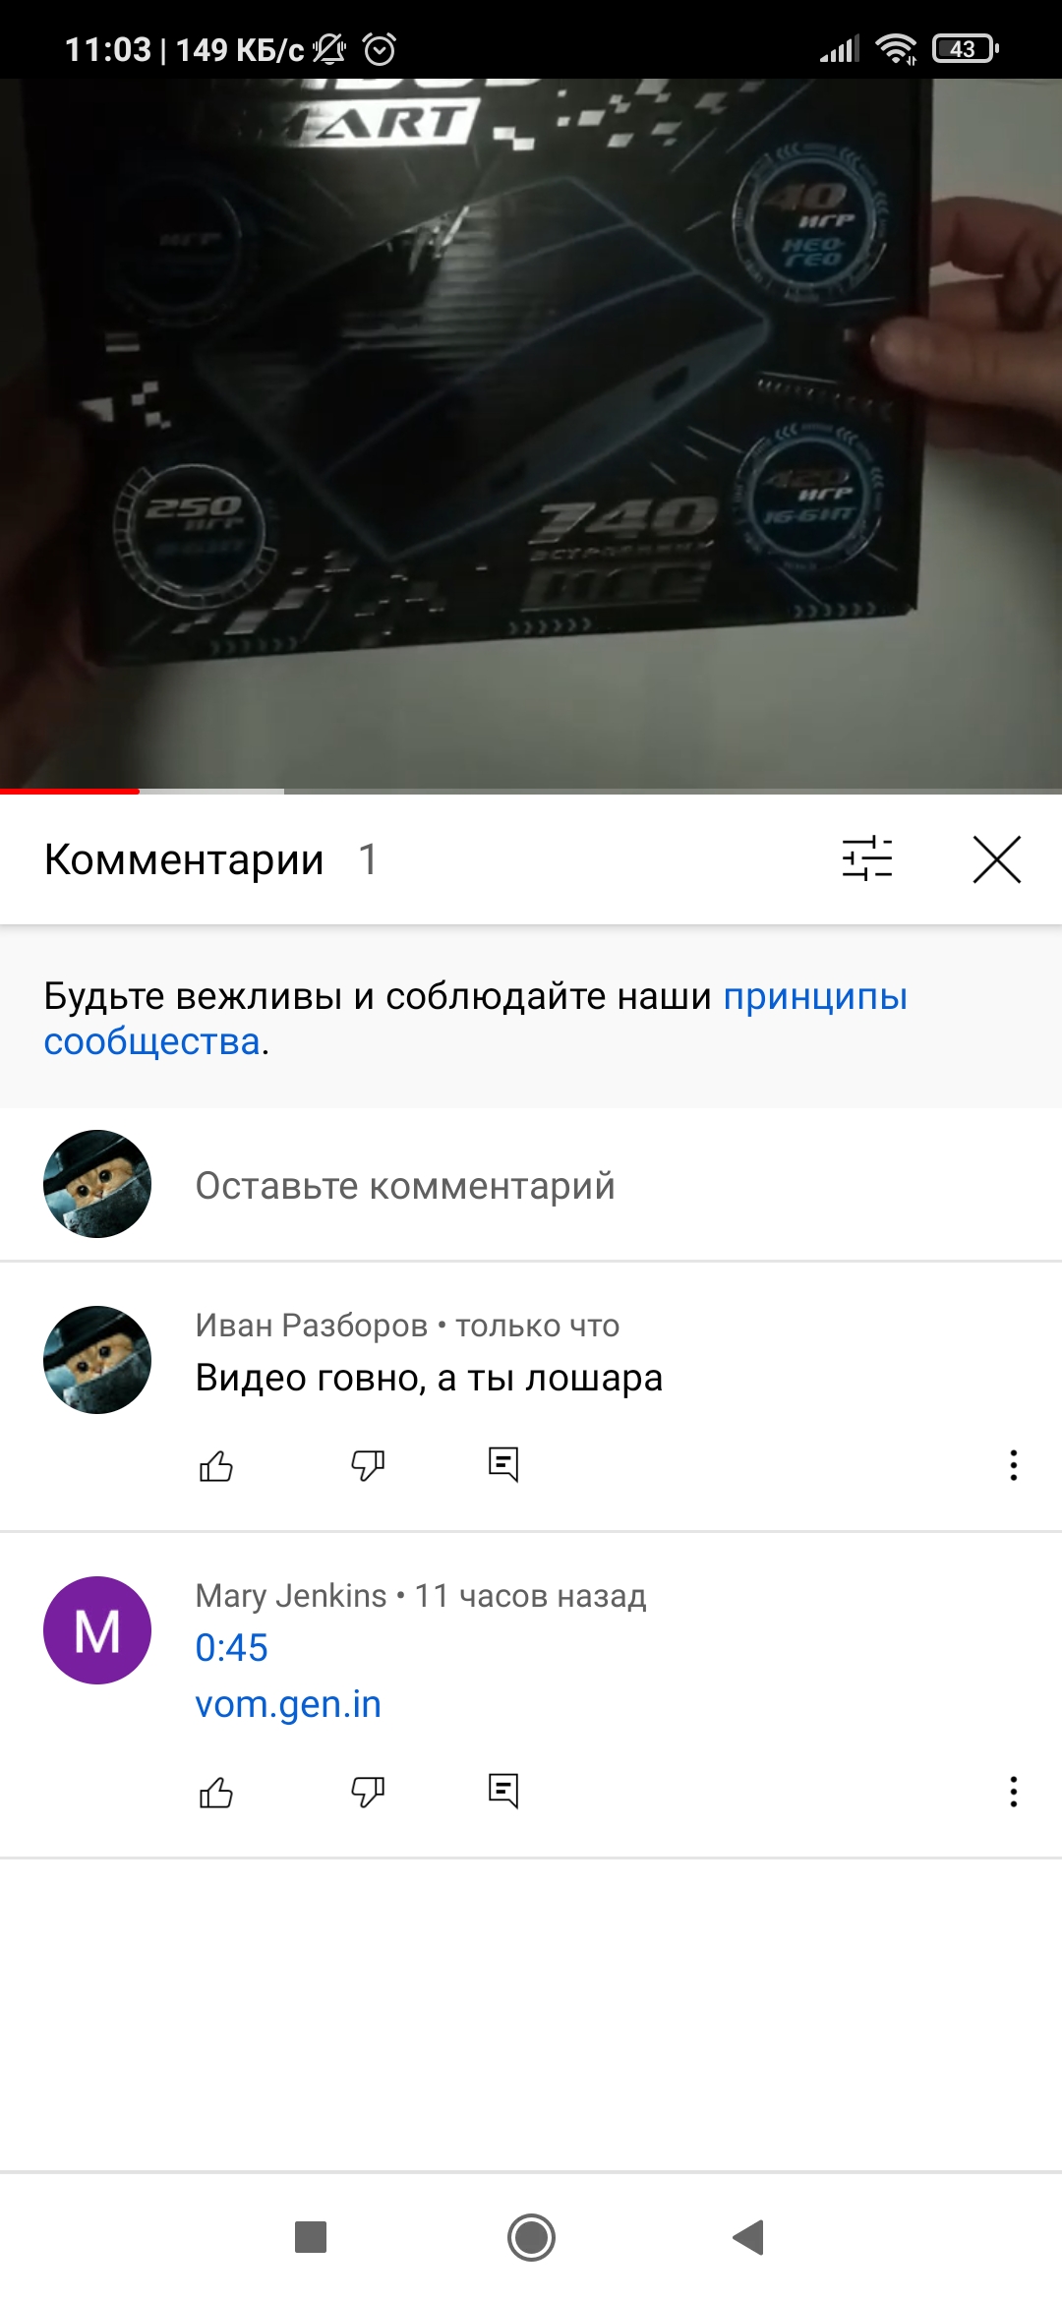This screenshot has width=1062, height=2301.
Task: Like Mary Jenkins' comment
Action: 216,1793
